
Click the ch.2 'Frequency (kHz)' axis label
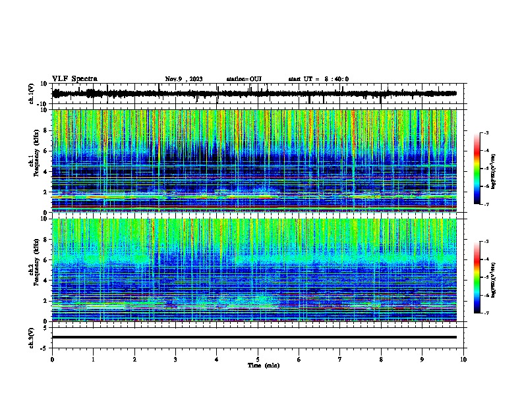tap(36, 262)
